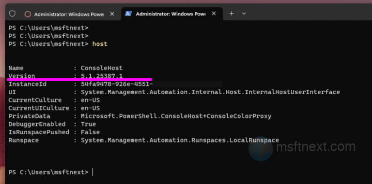Click the True value of DebuggerEnabled
Viewport: 372px width, 184px height.
[x=89, y=124]
